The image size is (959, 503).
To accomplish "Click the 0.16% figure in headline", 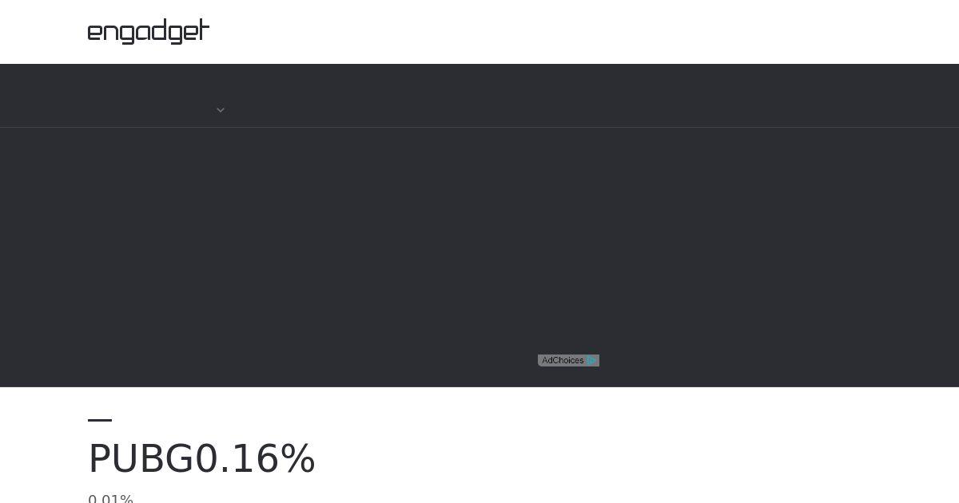I will click(256, 459).
